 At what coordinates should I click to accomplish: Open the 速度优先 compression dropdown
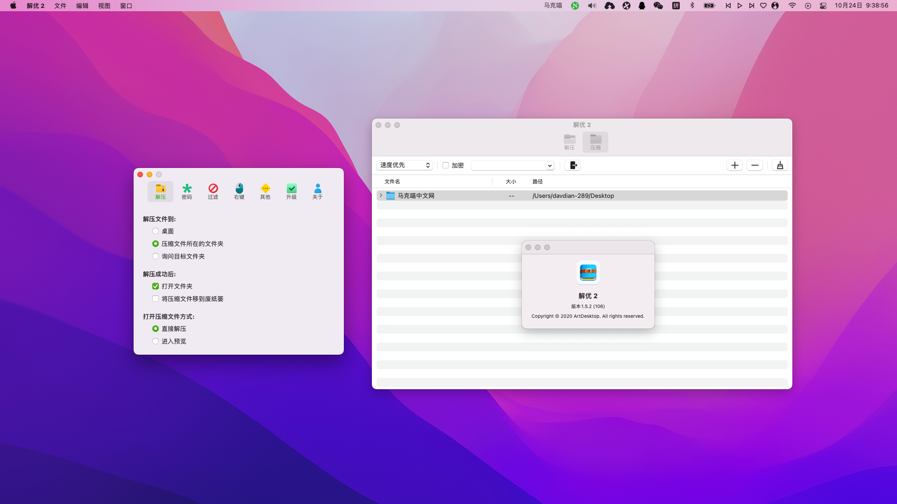pyautogui.click(x=405, y=165)
